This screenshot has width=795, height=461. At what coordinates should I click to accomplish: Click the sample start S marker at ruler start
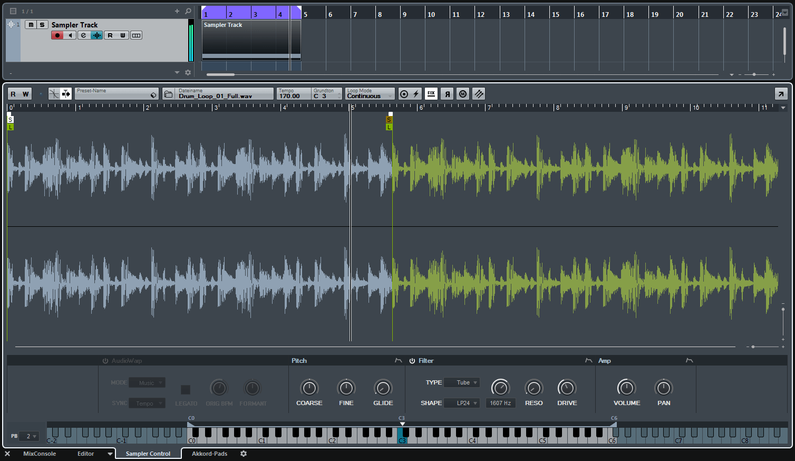pos(10,120)
